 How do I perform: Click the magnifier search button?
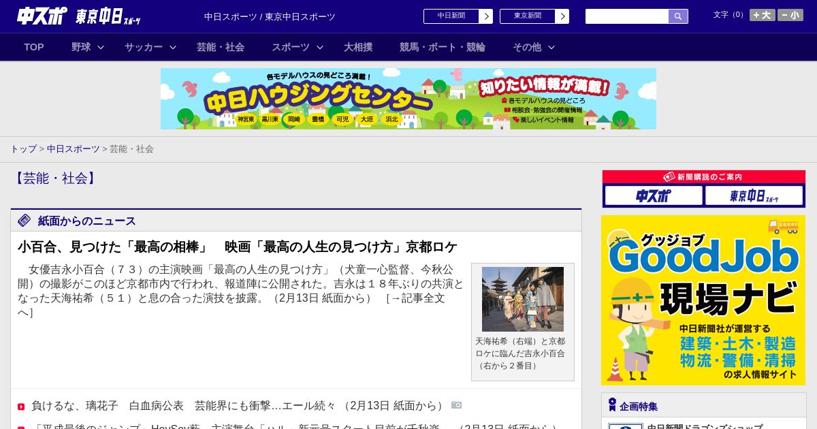[x=678, y=16]
